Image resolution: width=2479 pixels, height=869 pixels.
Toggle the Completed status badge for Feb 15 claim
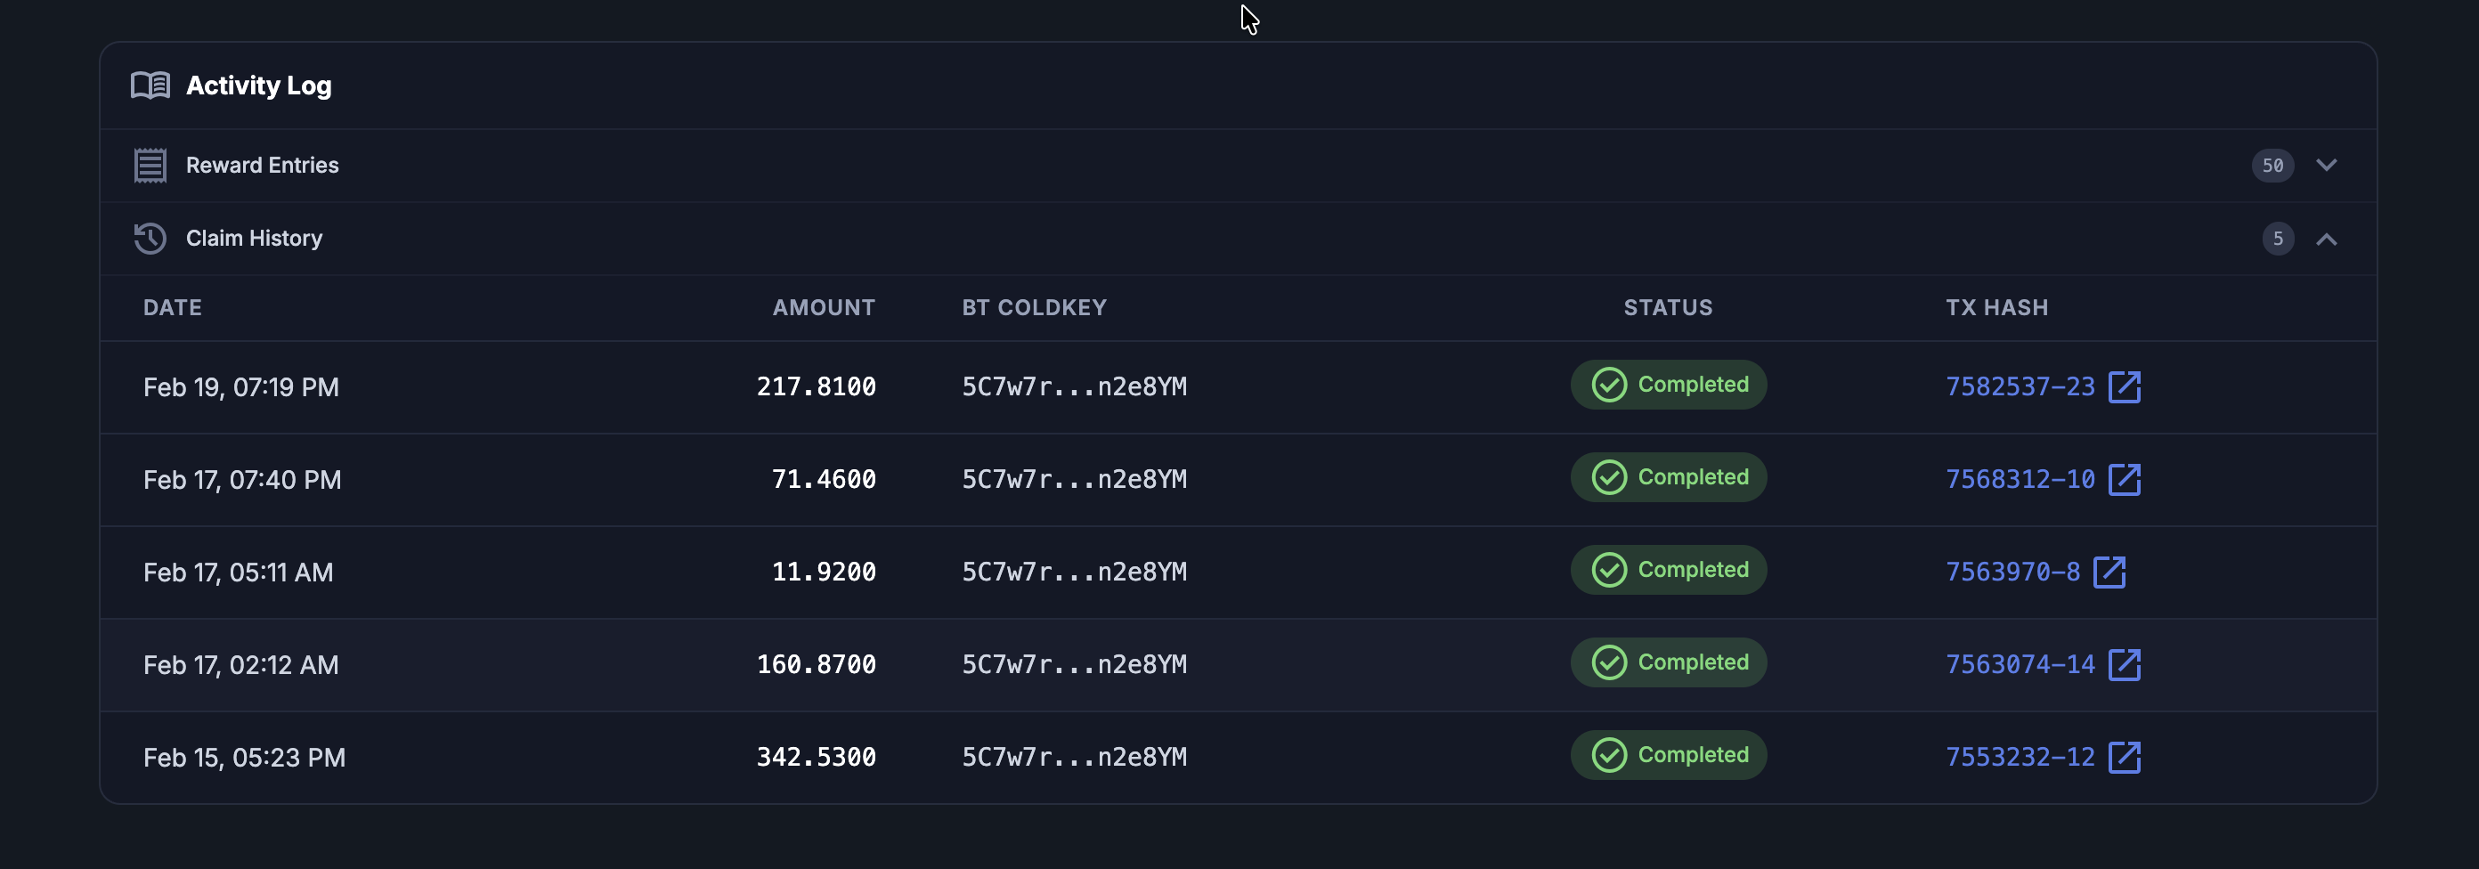[x=1668, y=754]
